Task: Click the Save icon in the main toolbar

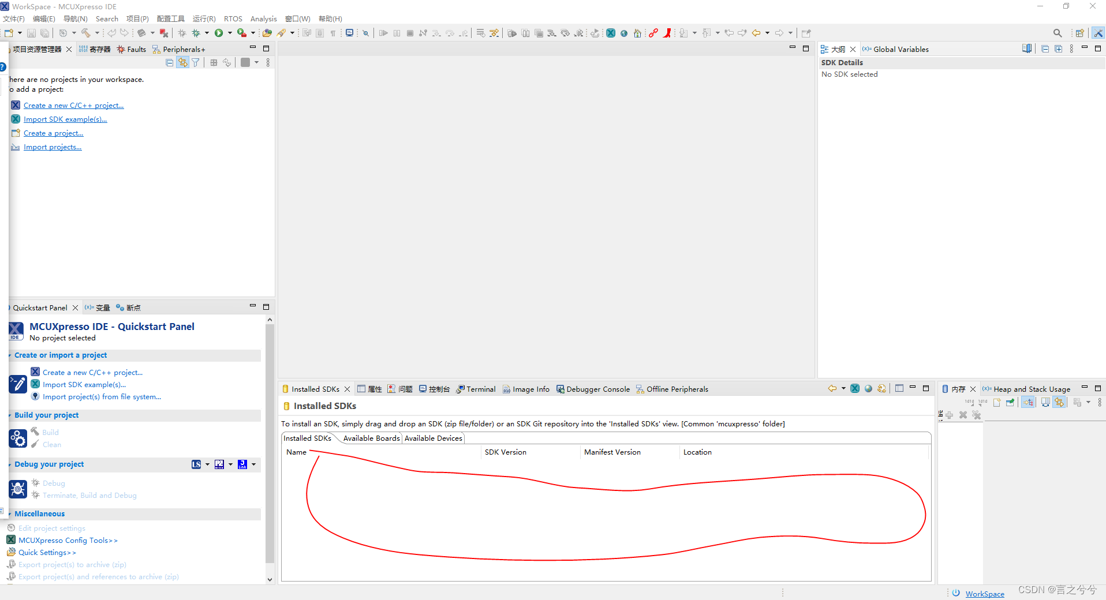Action: tap(31, 33)
